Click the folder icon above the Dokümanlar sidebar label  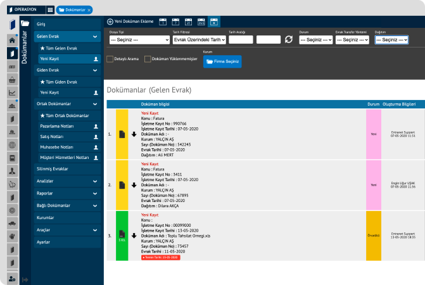click(25, 23)
